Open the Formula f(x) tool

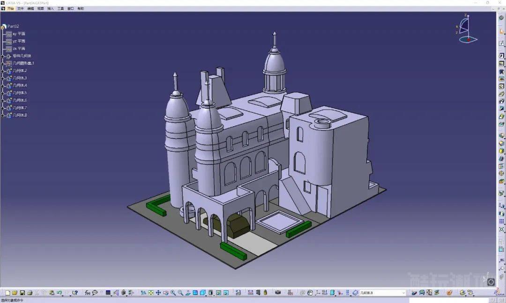(87, 293)
